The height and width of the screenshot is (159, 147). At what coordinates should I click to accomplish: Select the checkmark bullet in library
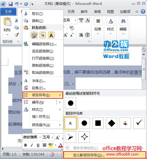click(x=139, y=123)
